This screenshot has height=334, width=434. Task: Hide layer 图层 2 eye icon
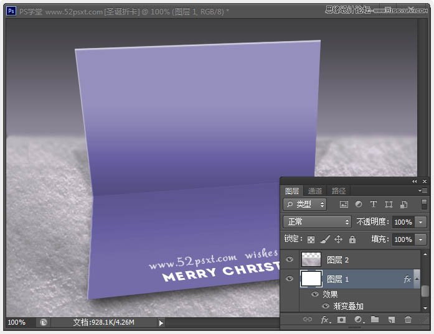coord(290,259)
